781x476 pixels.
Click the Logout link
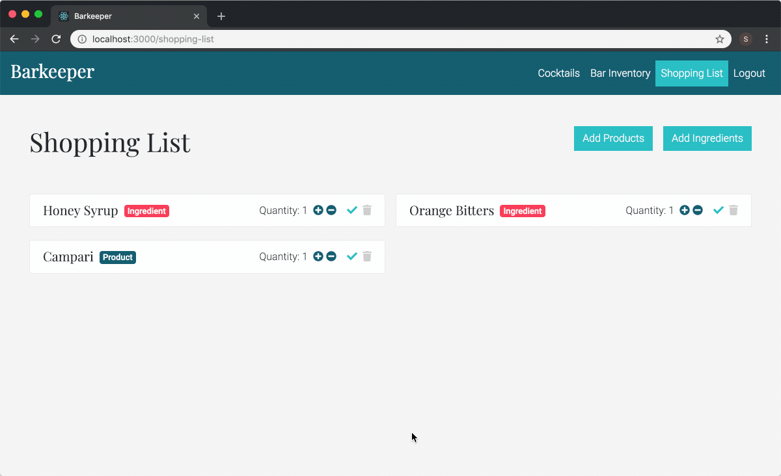pyautogui.click(x=749, y=73)
